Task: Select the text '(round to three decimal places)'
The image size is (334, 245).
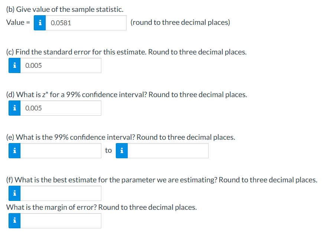Action: point(180,22)
